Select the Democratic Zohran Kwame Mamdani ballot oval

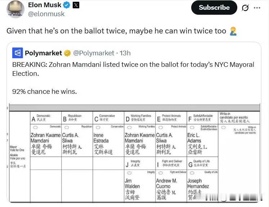(35, 127)
